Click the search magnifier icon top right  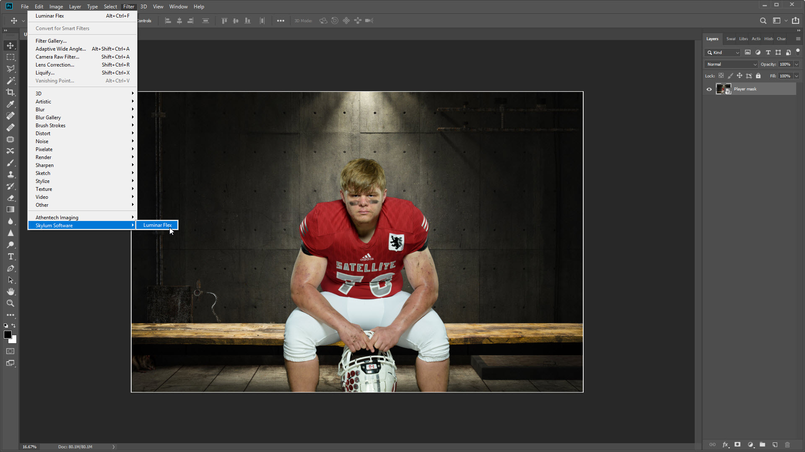[763, 21]
